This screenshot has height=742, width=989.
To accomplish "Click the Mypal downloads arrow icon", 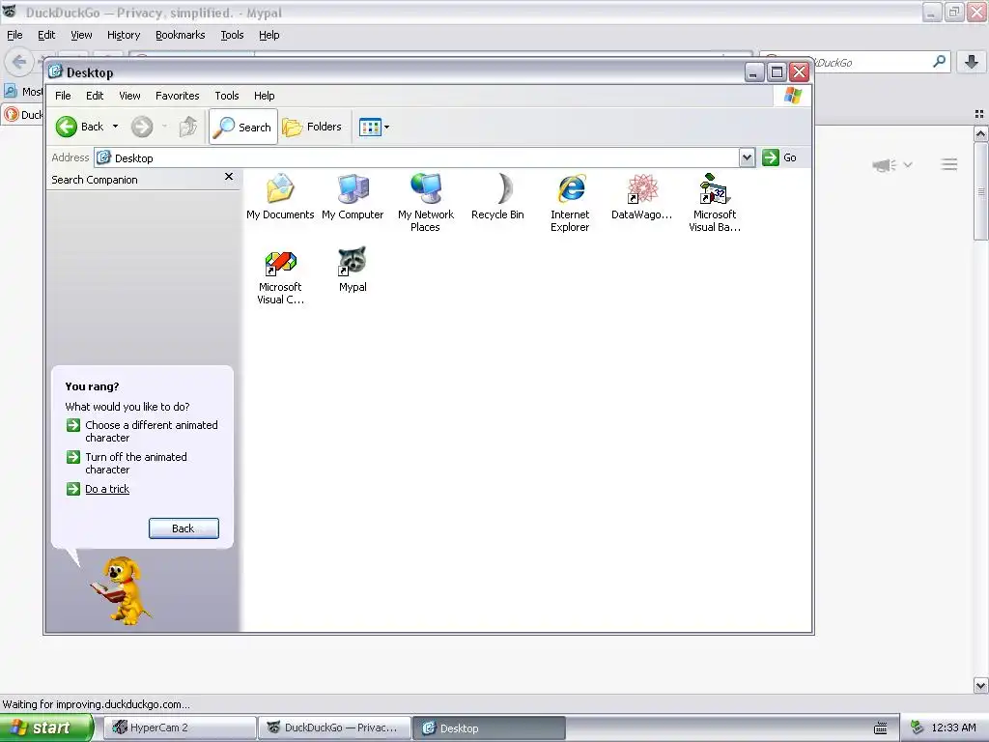I will [x=972, y=62].
